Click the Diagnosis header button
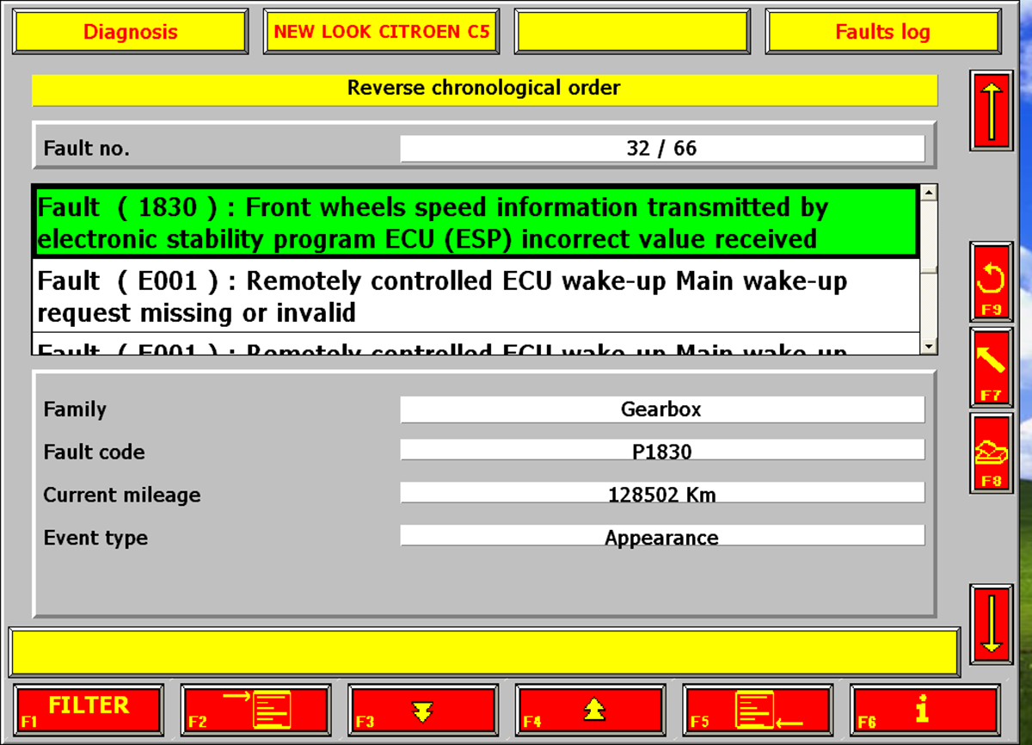 [131, 32]
